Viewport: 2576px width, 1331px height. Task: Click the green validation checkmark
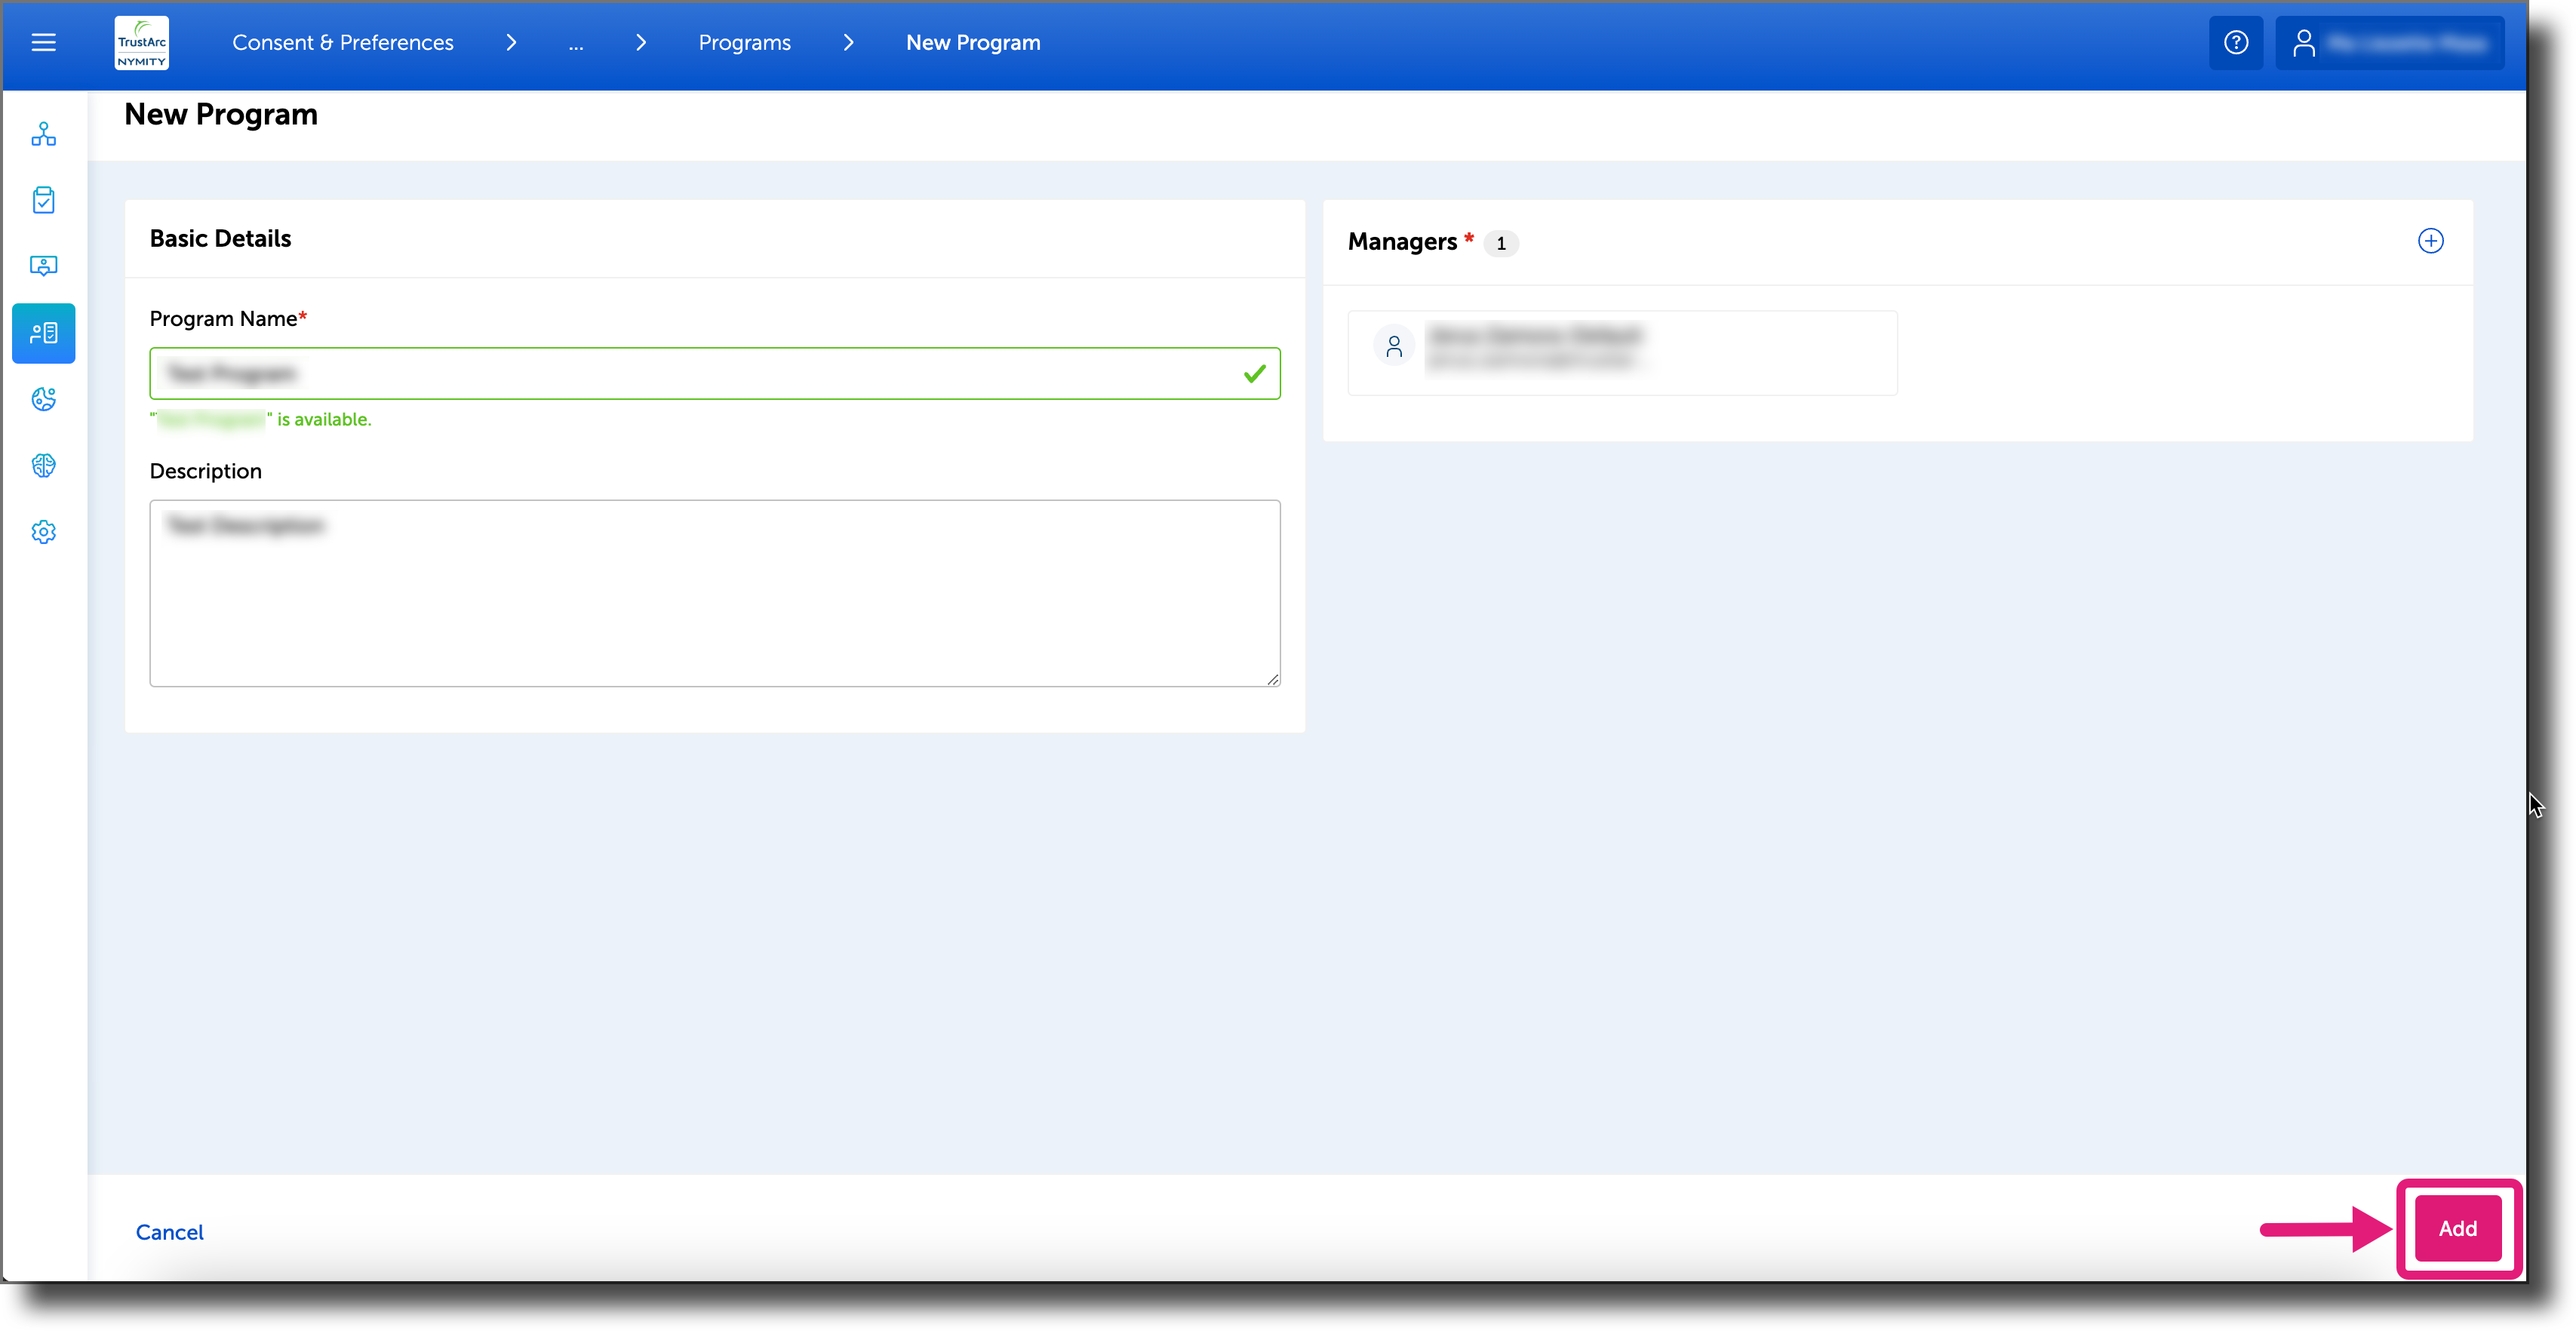pyautogui.click(x=1254, y=374)
